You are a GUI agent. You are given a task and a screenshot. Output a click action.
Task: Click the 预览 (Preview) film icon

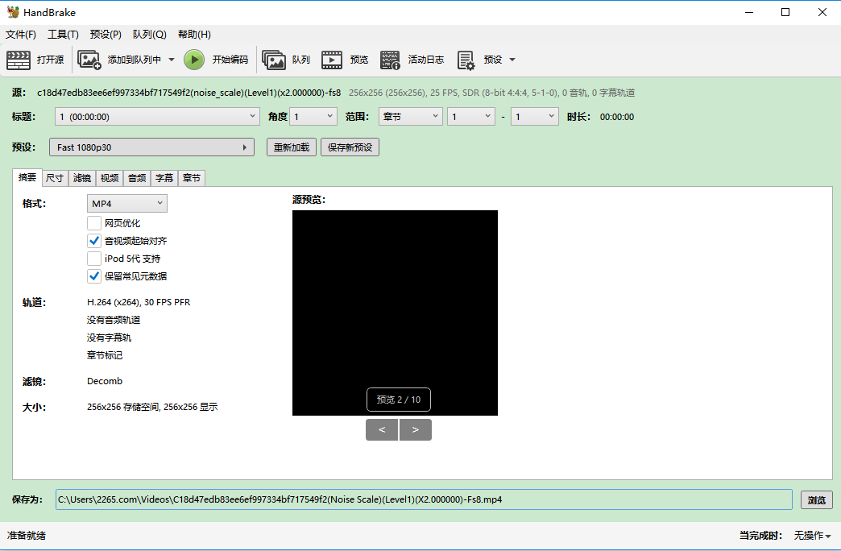click(332, 60)
